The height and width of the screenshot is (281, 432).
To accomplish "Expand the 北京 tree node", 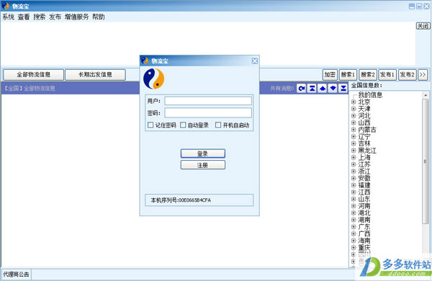I will (x=354, y=102).
